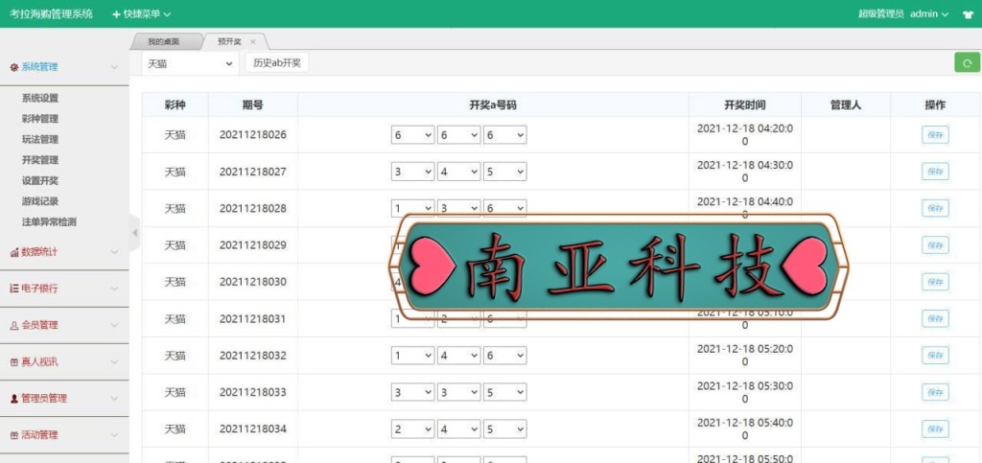
Task: Open 开奖管理 in the sidebar
Action: [x=40, y=160]
